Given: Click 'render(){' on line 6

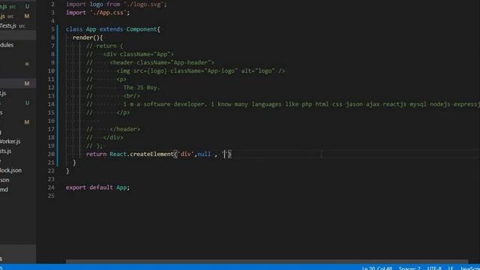Looking at the screenshot, I should [88, 37].
